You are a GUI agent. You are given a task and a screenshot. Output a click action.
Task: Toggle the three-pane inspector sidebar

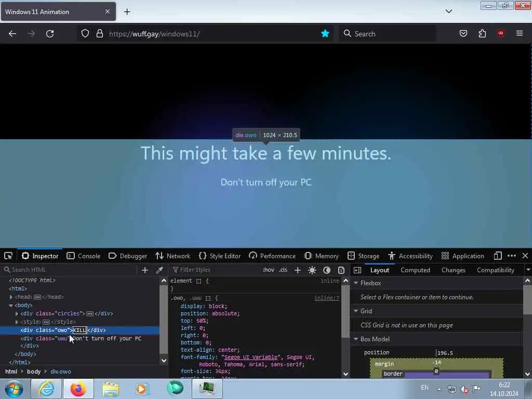point(357,270)
